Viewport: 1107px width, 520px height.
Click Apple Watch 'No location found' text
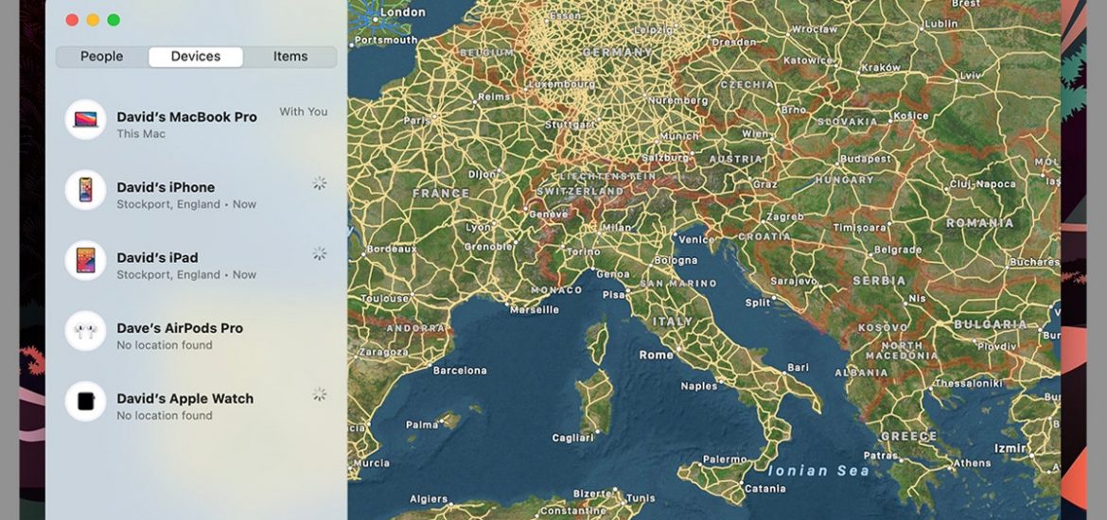pos(165,416)
